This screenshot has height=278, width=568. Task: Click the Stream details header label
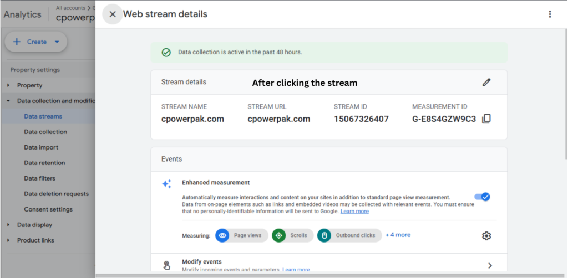pyautogui.click(x=184, y=82)
